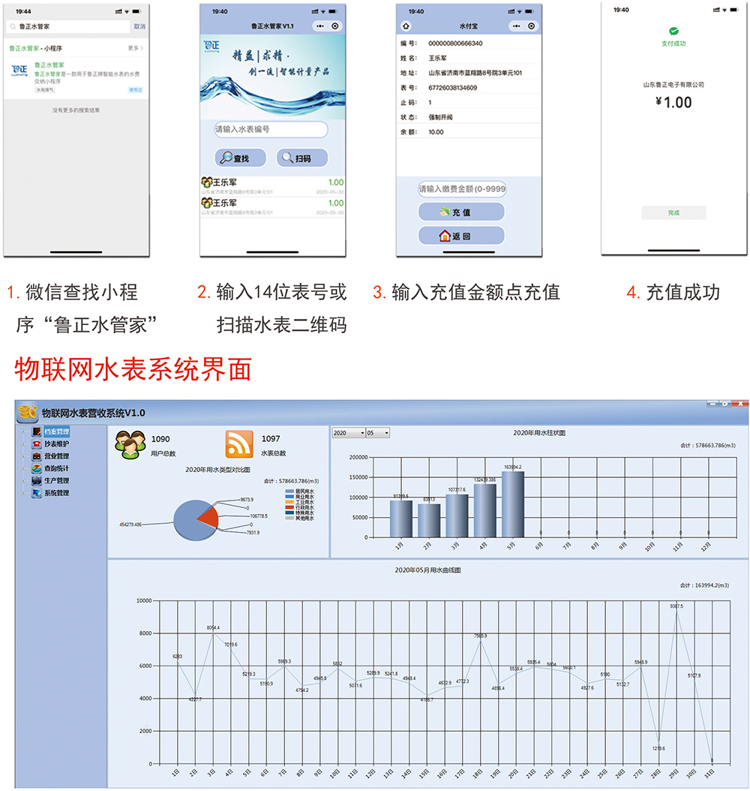Open the 营业管理 briefcase icon
The width and height of the screenshot is (750, 791).
click(37, 456)
